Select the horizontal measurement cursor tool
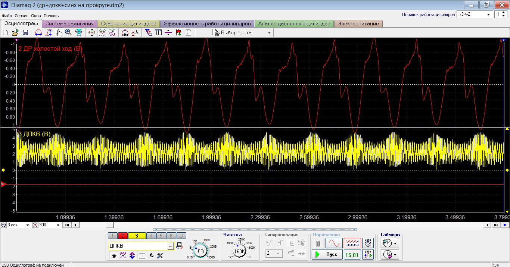This screenshot has height=267, width=510. click(x=38, y=33)
